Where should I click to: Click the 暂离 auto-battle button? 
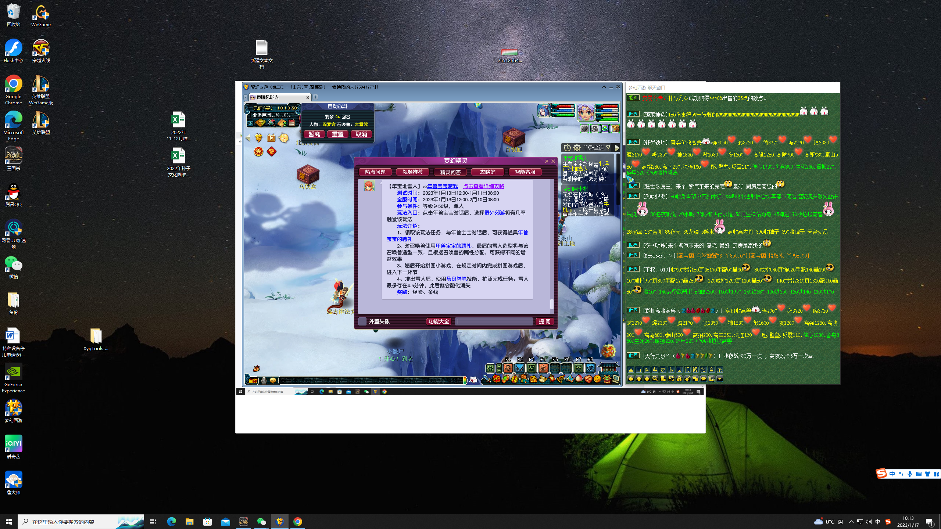[314, 134]
